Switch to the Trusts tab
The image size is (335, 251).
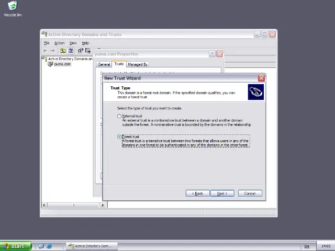pyautogui.click(x=119, y=64)
